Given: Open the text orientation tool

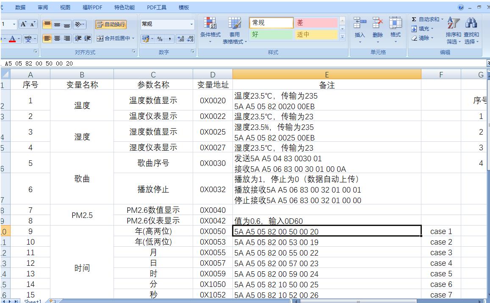Looking at the screenshot, I should (79, 25).
